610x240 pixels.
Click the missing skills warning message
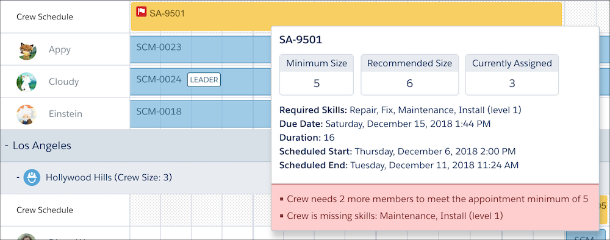tap(392, 216)
